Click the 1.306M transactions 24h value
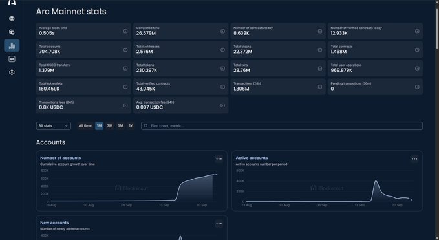The width and height of the screenshot is (439, 240). (241, 89)
